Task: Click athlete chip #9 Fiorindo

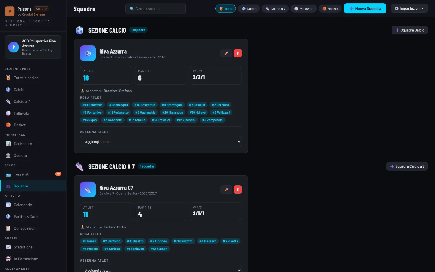Action: click(x=159, y=241)
